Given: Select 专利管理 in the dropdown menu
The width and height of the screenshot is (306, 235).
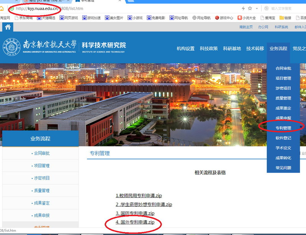Looking at the screenshot, I should coord(283,128).
